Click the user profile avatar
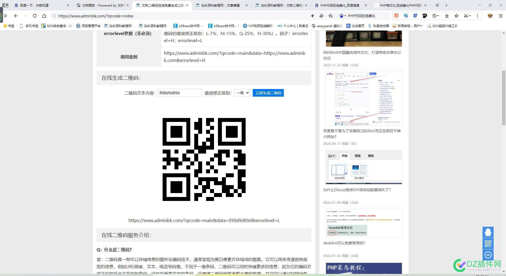The width and height of the screenshot is (506, 276). (x=490, y=16)
